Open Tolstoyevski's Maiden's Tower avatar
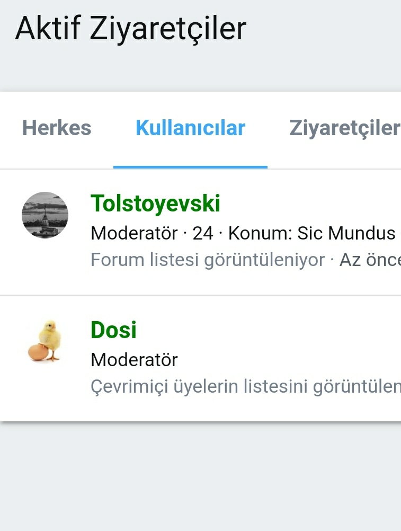Viewport: 401px width, 531px height. coord(45,215)
